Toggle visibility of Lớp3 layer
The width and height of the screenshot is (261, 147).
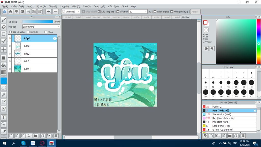point(10,61)
